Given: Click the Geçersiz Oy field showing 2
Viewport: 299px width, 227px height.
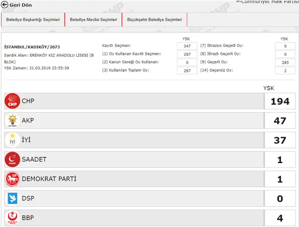Looking at the screenshot, I should [x=284, y=70].
